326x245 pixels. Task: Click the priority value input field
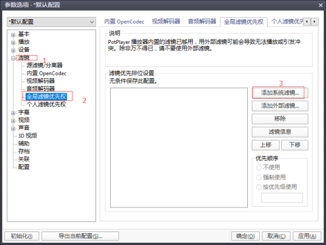(282, 198)
